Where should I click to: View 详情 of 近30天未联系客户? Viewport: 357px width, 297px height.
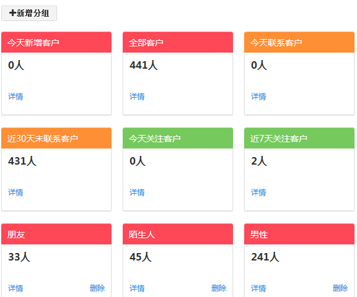15,192
